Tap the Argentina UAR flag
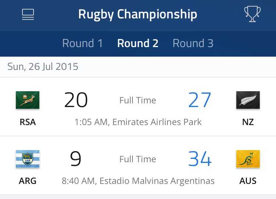 28,159
